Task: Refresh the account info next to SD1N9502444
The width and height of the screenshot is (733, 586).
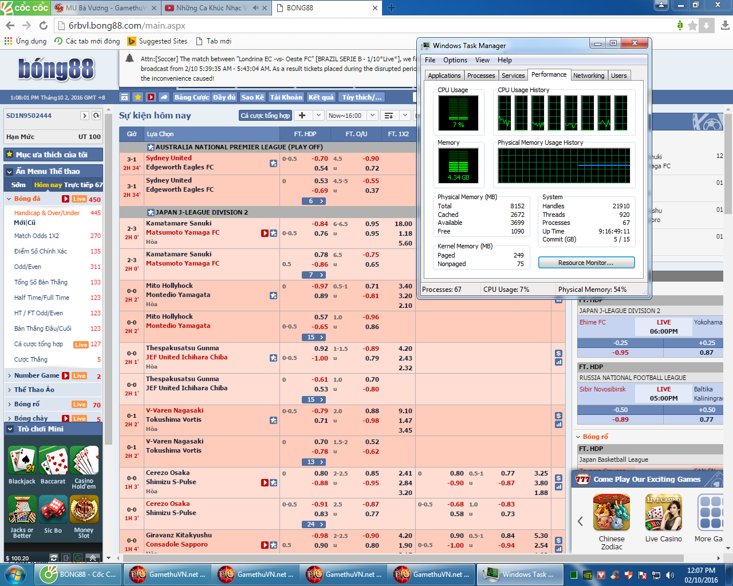Action: coord(96,116)
